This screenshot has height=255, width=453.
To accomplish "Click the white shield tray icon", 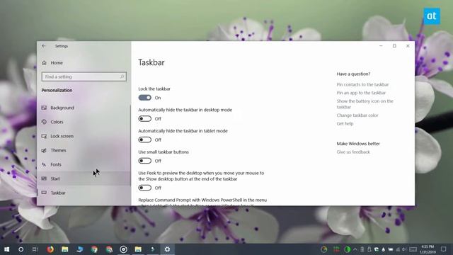I will 377,249.
